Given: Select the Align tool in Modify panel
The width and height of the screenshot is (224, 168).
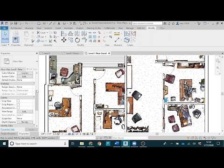Looking at the screenshot, I should [x=63, y=34].
